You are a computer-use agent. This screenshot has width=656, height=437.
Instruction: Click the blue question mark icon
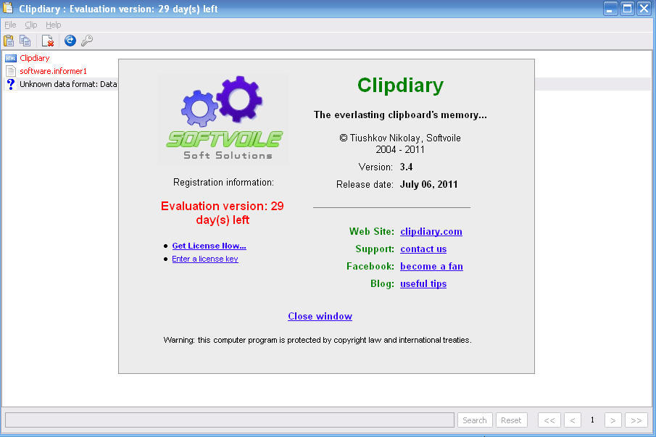[10, 84]
